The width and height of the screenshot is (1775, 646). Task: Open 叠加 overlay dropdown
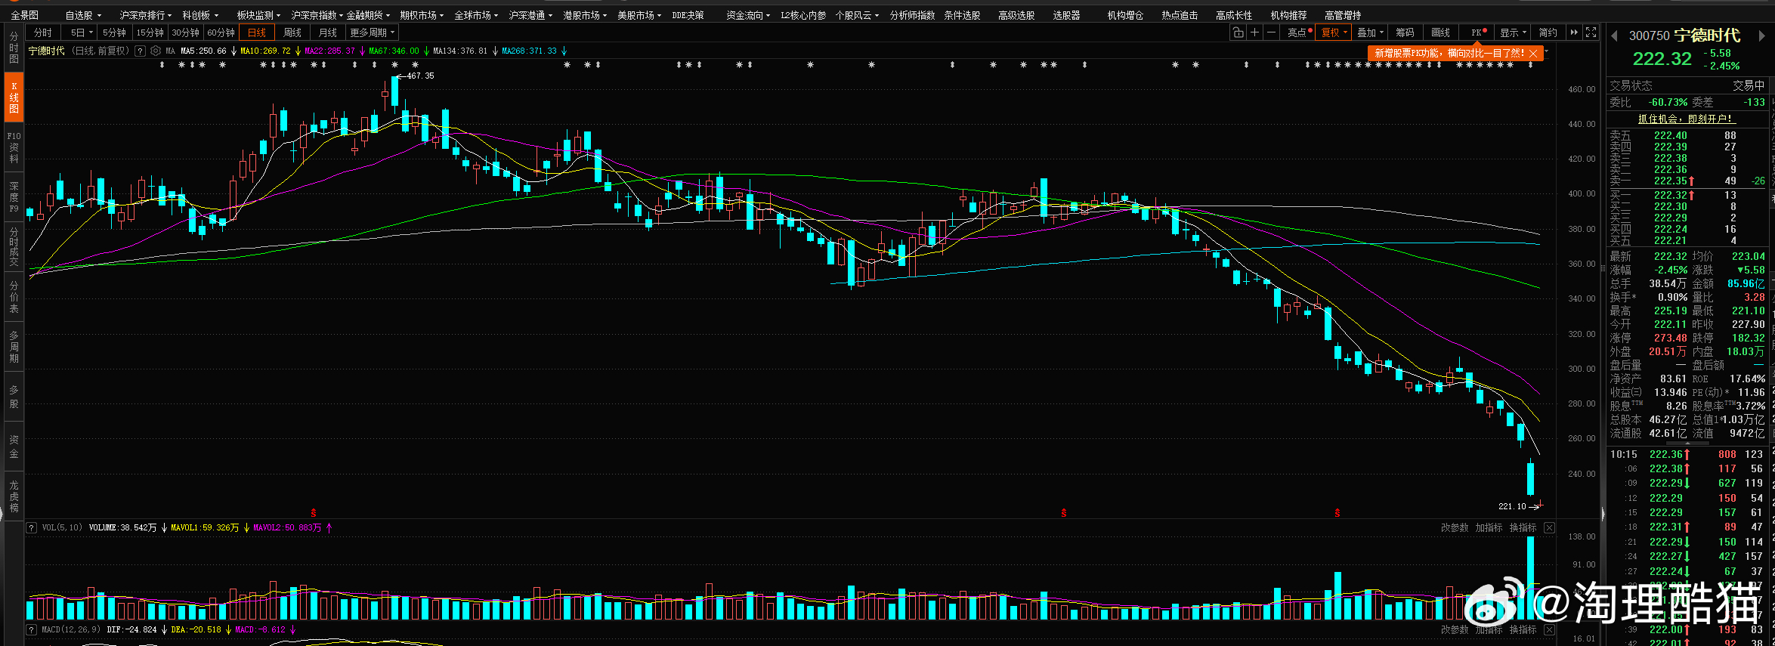pyautogui.click(x=1370, y=32)
